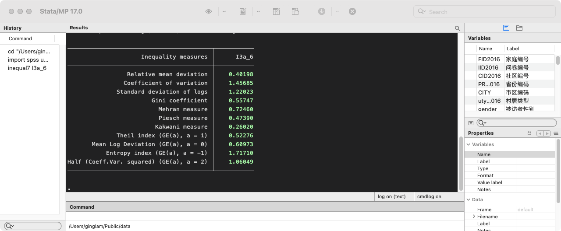Screen dimensions: 561x231
Task: Select the IID2016 variable row
Action: point(510,67)
